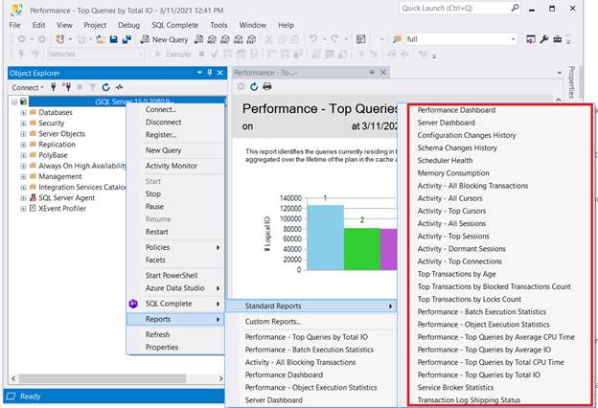598x408 pixels.
Task: Open recent Performance - Batch Execution Statistics entry
Action: coord(310,350)
